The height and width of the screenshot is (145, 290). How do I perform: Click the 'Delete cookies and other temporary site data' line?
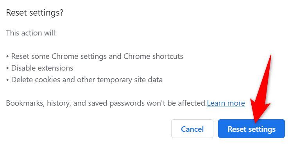pyautogui.click(x=84, y=80)
